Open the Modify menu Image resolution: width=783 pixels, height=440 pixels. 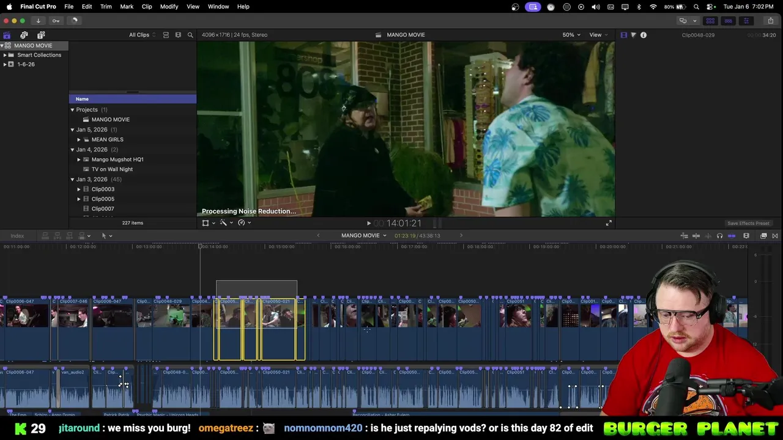click(x=169, y=7)
